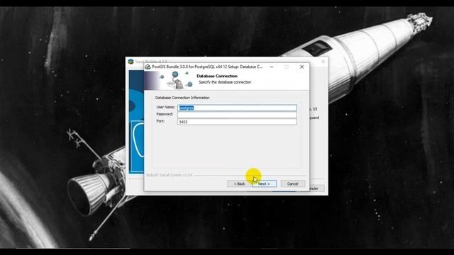Click the "Password:" label
Image resolution: width=454 pixels, height=255 pixels.
point(165,114)
